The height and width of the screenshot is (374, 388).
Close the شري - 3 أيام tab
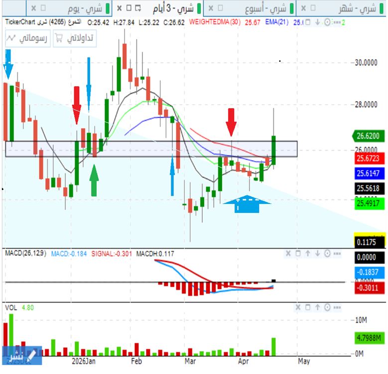(119, 8)
